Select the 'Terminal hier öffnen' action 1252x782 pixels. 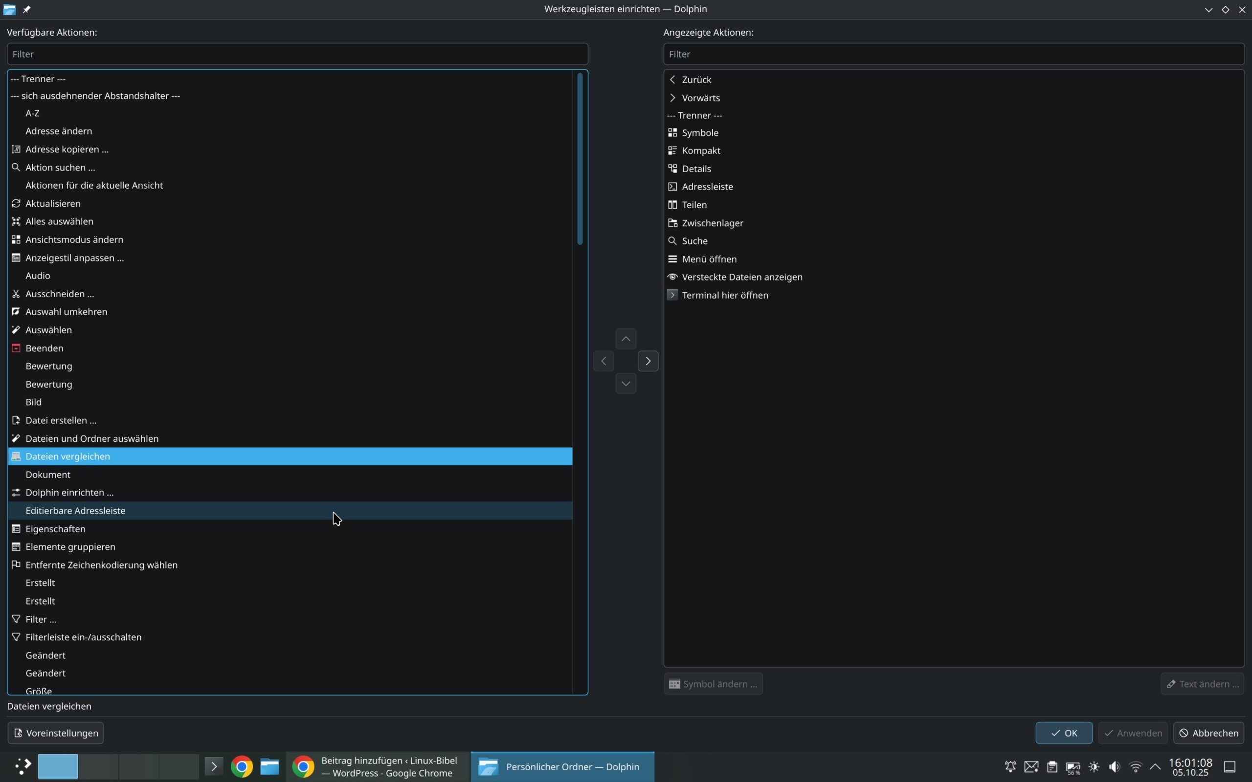click(x=724, y=295)
